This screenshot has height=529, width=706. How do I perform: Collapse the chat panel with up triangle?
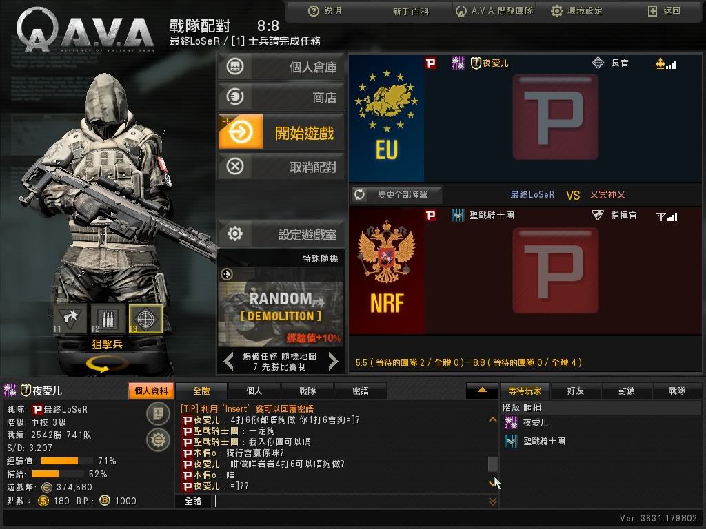coord(482,391)
